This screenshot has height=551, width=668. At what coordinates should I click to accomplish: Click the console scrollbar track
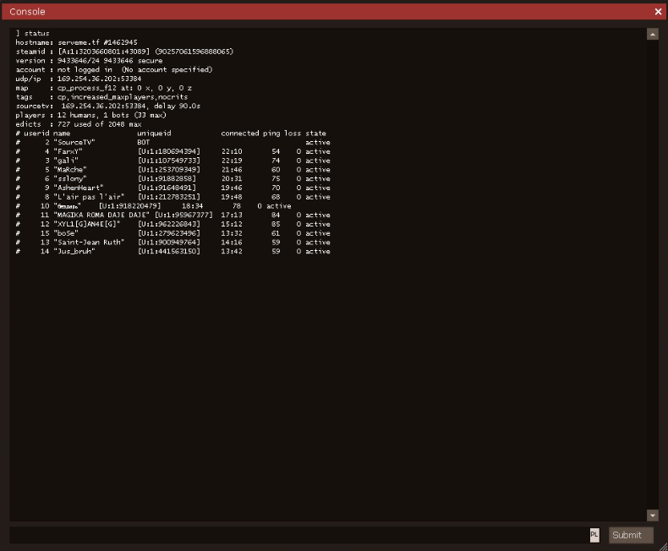click(x=652, y=270)
